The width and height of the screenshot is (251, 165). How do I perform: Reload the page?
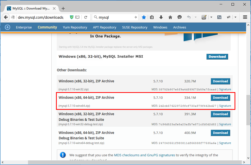coord(86,17)
